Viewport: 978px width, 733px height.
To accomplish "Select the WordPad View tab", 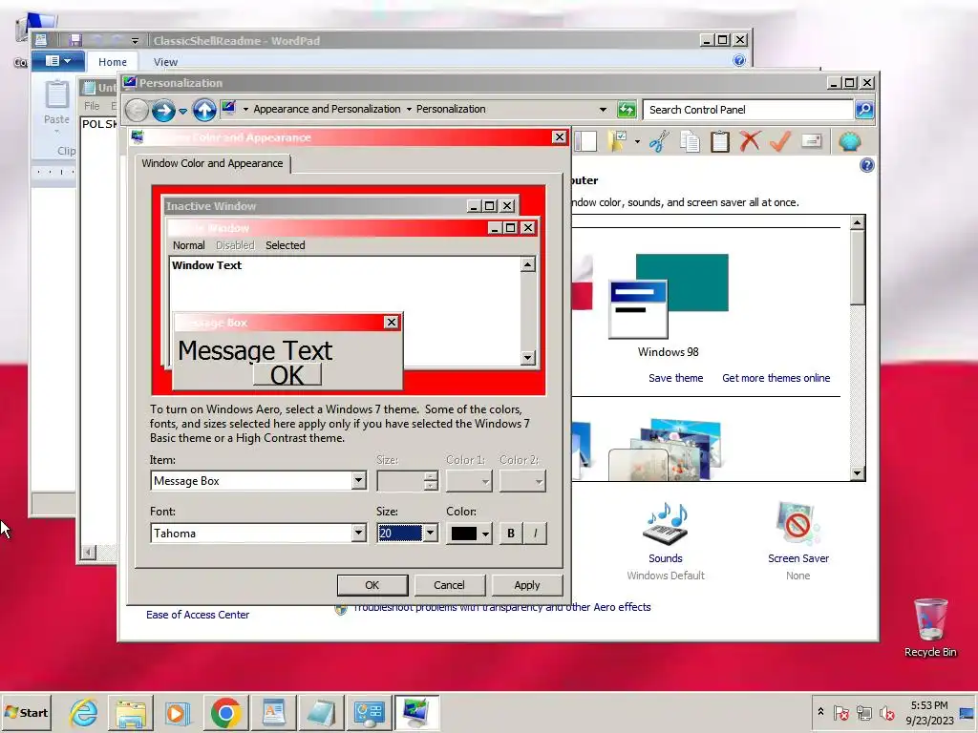I will tap(165, 62).
